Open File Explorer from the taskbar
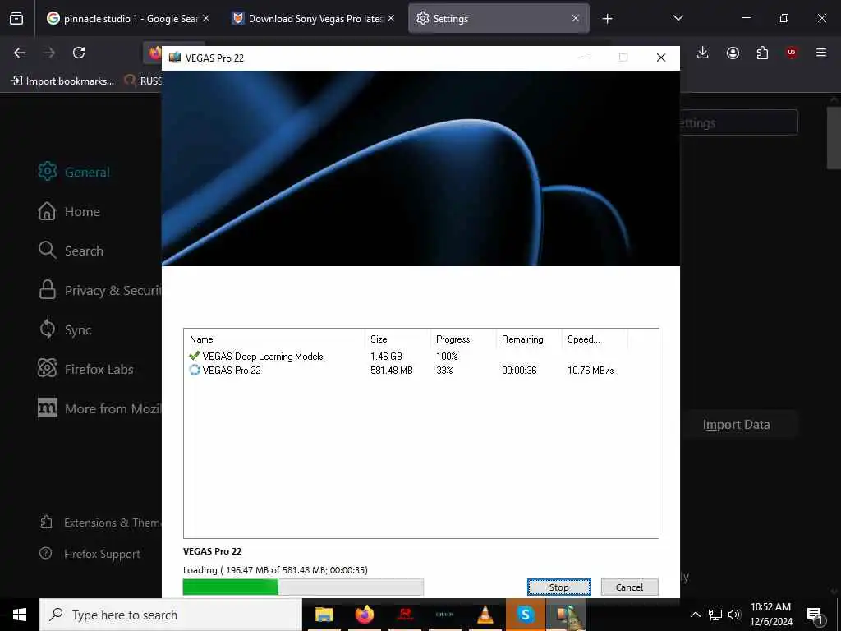The image size is (841, 631). pos(324,615)
